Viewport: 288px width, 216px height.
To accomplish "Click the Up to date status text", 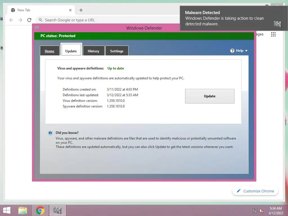I will pos(116,68).
